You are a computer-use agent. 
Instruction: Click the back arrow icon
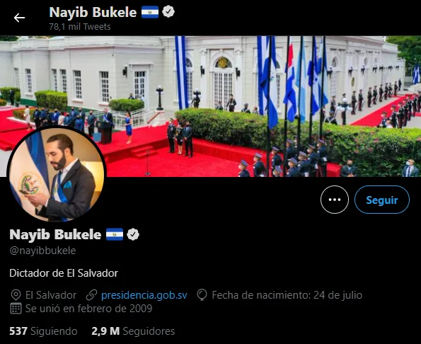tap(19, 18)
